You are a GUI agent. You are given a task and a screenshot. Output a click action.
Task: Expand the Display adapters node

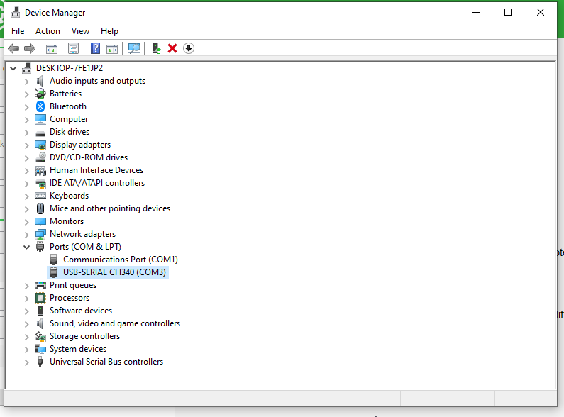pyautogui.click(x=27, y=145)
